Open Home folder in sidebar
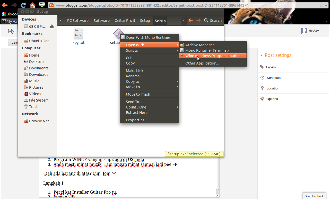 pos(31,55)
